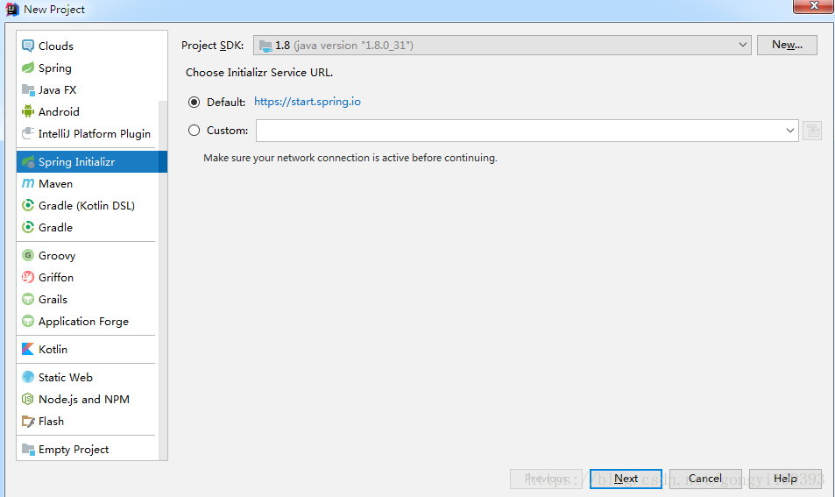Choose Spring Initializr project type
Image resolution: width=835 pixels, height=497 pixels.
tap(92, 161)
